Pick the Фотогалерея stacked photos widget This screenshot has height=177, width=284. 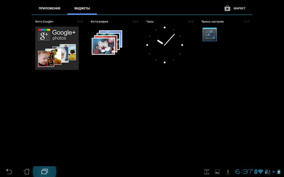[107, 42]
